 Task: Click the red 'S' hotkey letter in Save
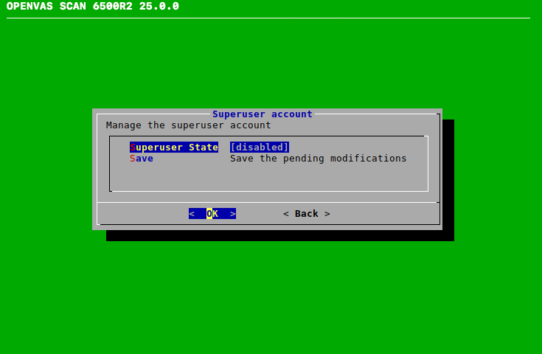point(133,159)
